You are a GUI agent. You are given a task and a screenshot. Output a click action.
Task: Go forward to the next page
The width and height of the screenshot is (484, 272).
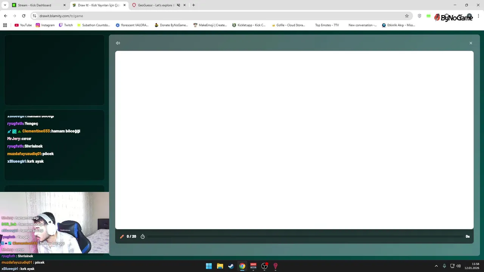click(x=14, y=16)
